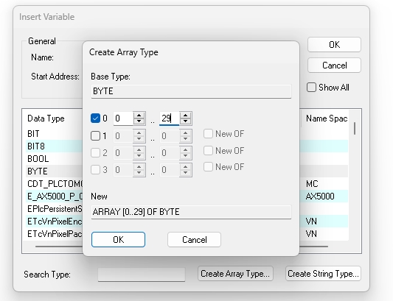Decrement dimension 0 lower bound spinner

pos(139,121)
